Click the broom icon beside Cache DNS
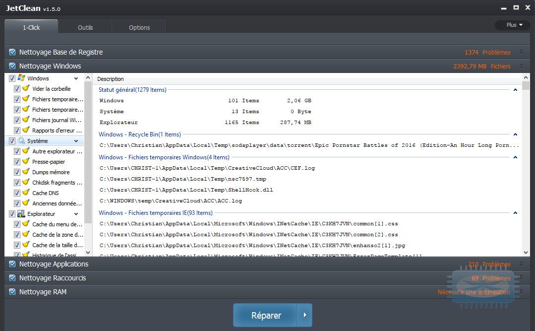 click(x=26, y=193)
